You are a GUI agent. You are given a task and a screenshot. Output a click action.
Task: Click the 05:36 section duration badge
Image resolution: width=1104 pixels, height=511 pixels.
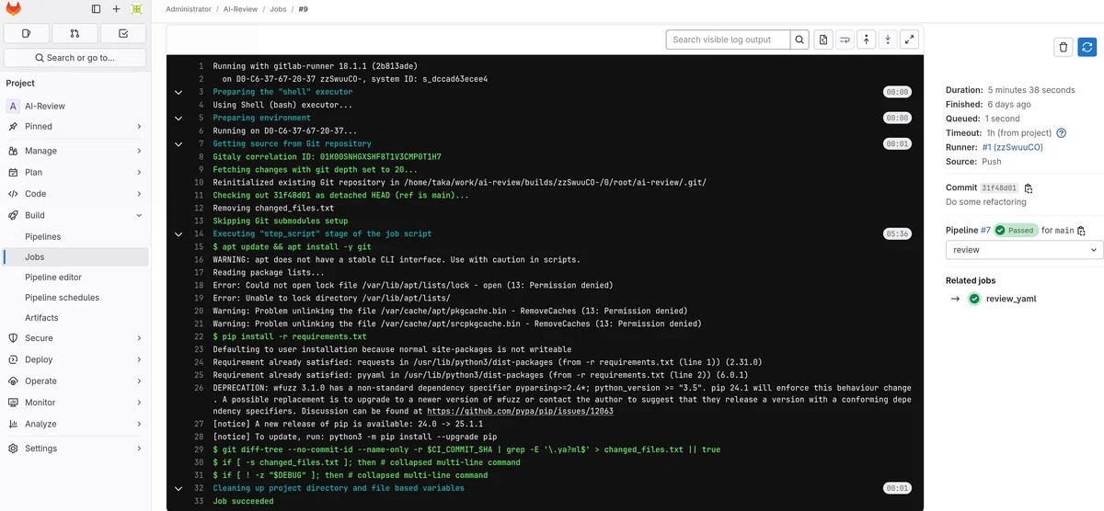tap(897, 233)
